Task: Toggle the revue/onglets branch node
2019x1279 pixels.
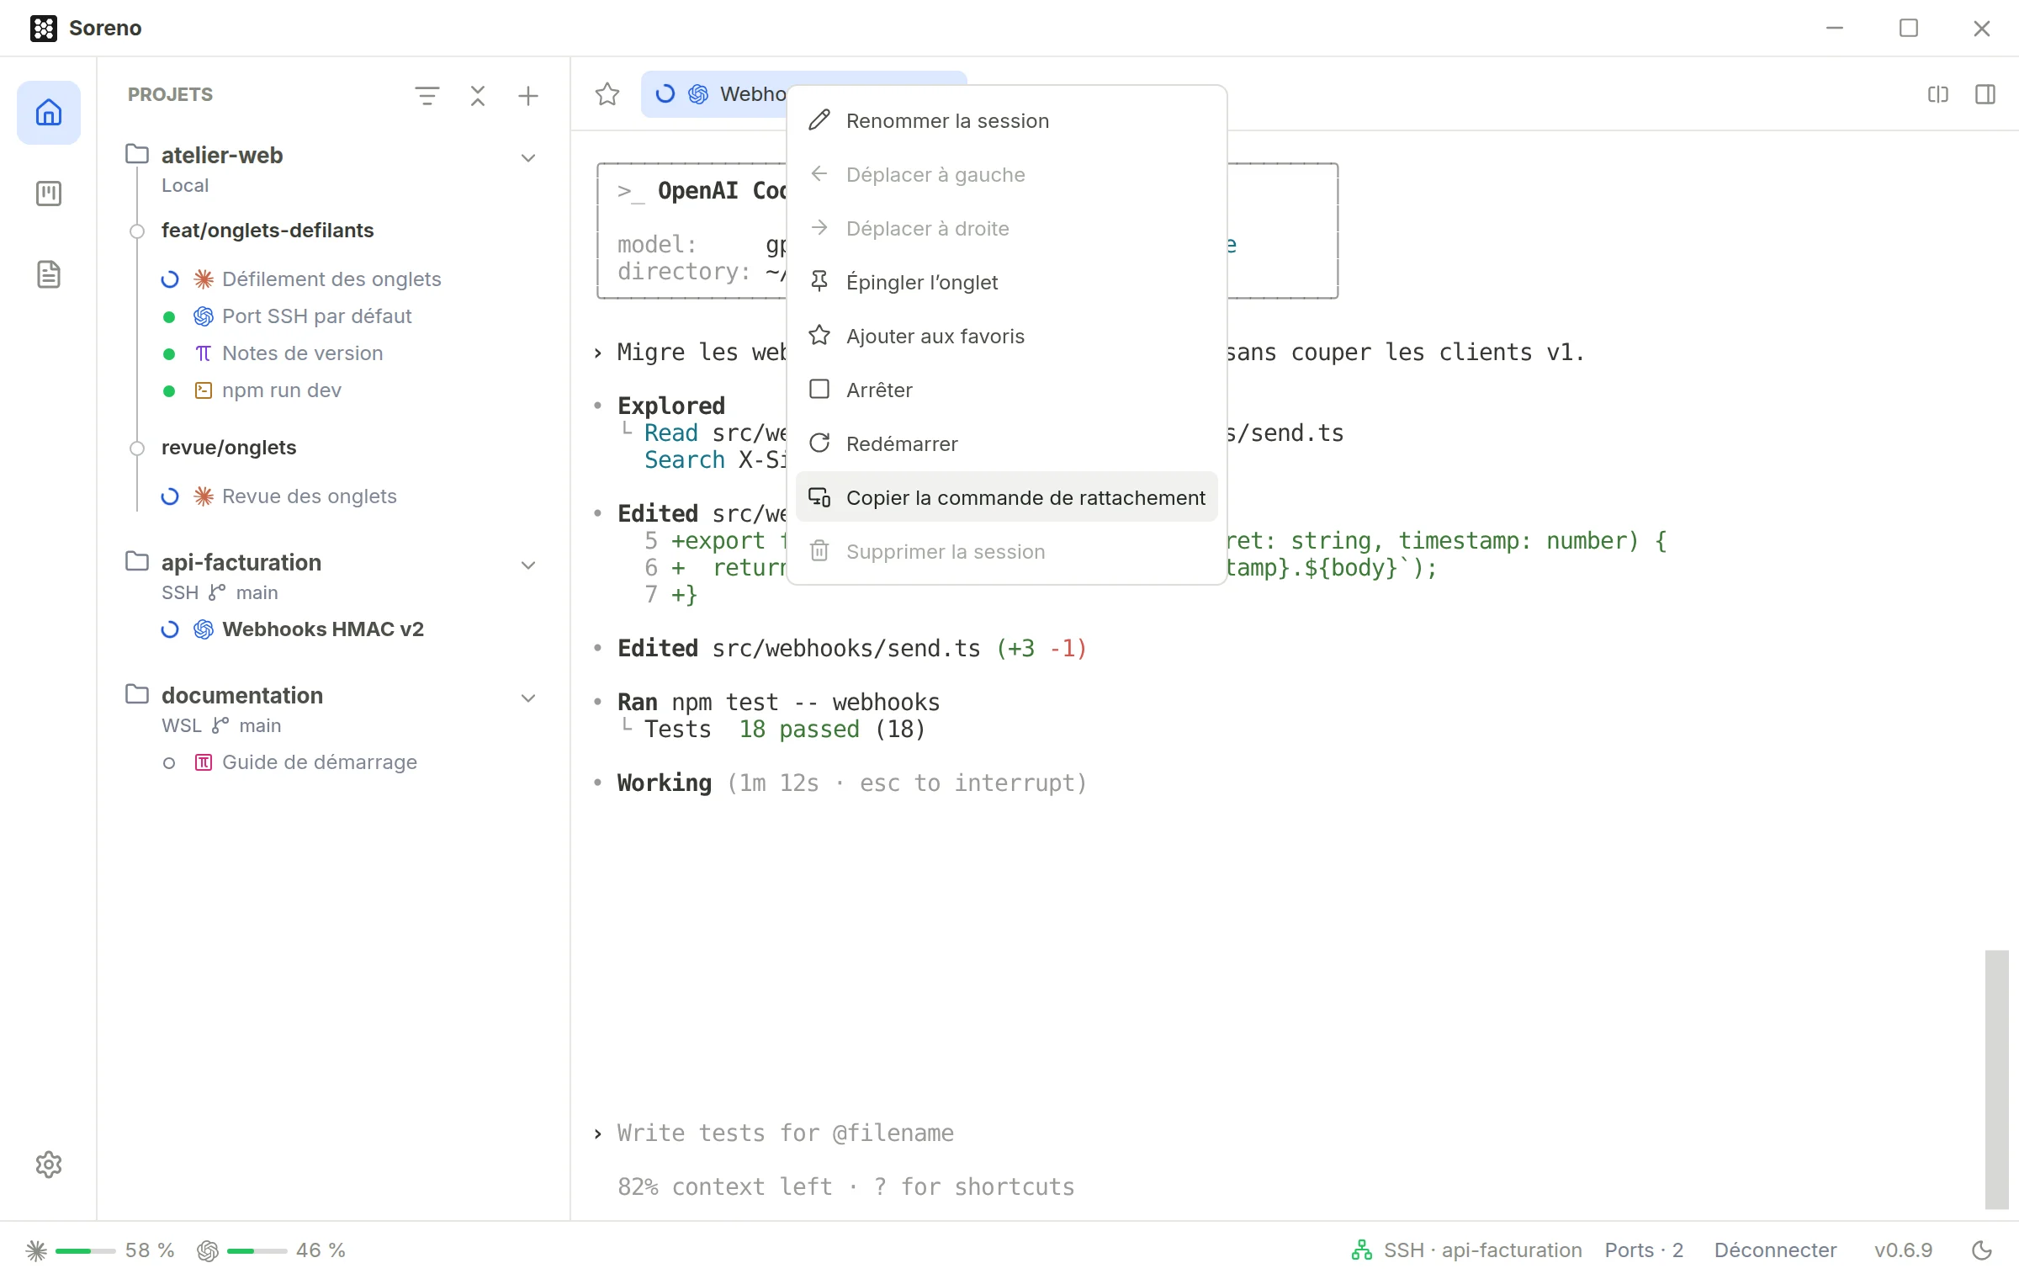Action: 137,448
